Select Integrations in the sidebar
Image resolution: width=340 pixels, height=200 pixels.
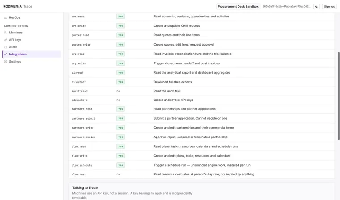click(32, 54)
